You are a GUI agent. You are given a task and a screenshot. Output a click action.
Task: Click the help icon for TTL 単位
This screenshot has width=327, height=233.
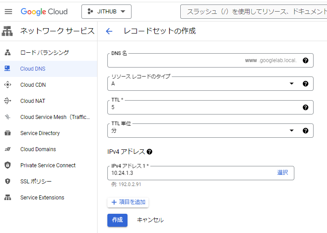pyautogui.click(x=306, y=131)
